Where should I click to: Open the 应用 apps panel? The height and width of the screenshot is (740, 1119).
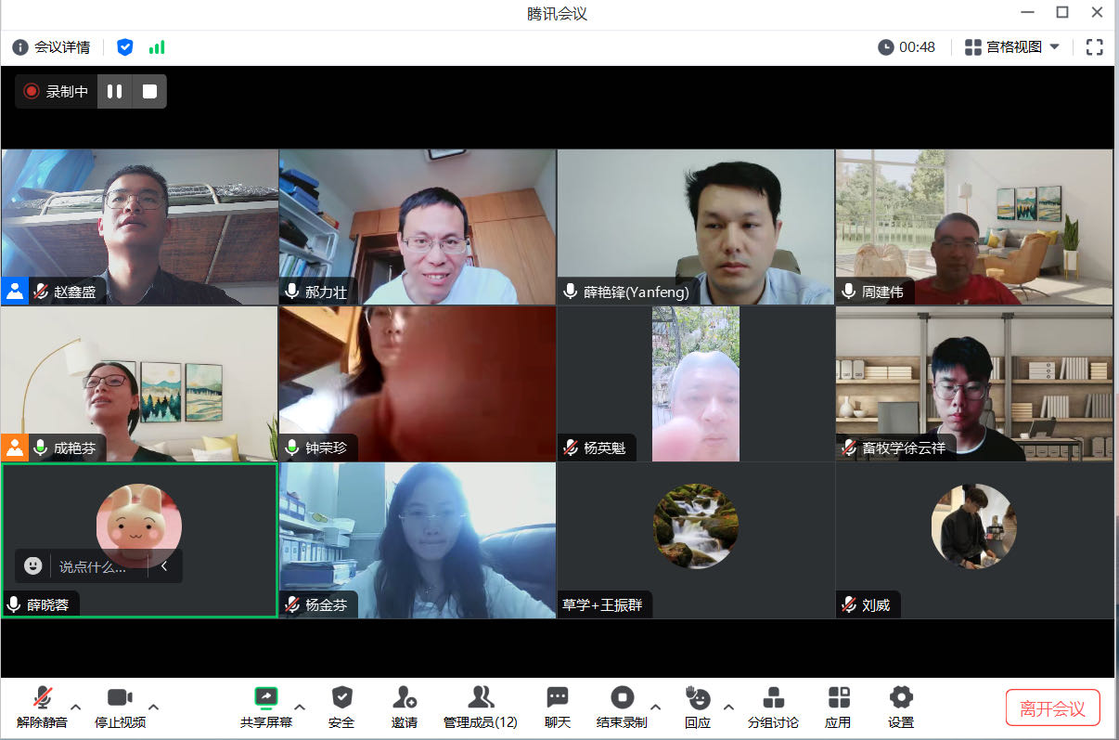click(839, 708)
